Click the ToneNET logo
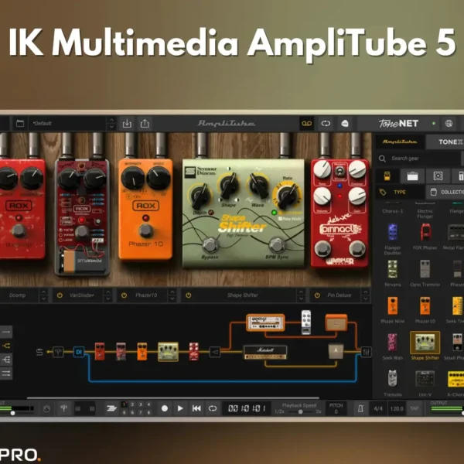This screenshot has width=464, height=464. click(x=398, y=124)
